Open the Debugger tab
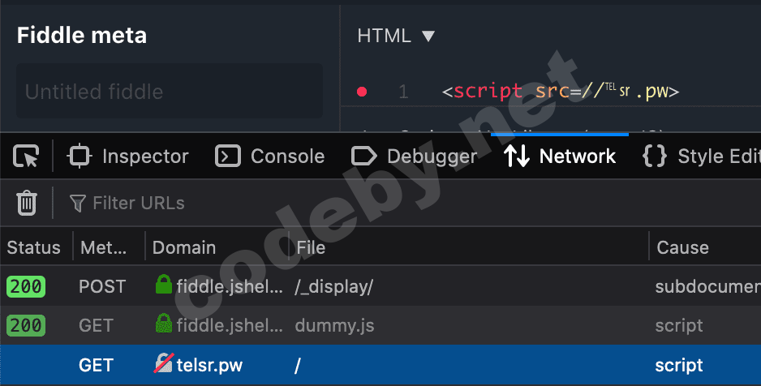Image resolution: width=761 pixels, height=386 pixels. coord(414,157)
